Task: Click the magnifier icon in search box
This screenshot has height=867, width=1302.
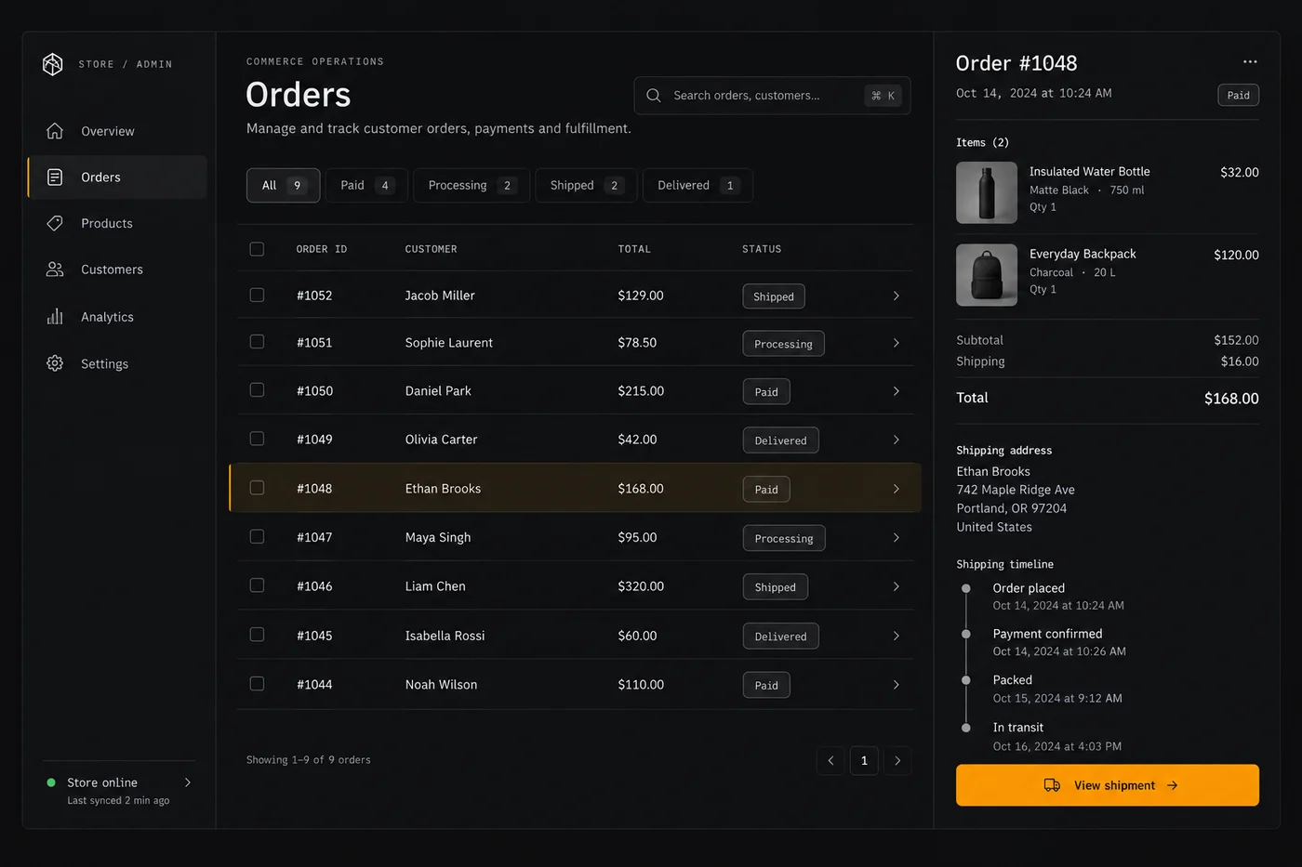Action: tap(654, 96)
